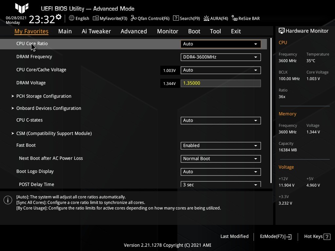Open the AURA(F4) lighting settings
Viewport: 335px width, 251px height.
tap(216, 18)
